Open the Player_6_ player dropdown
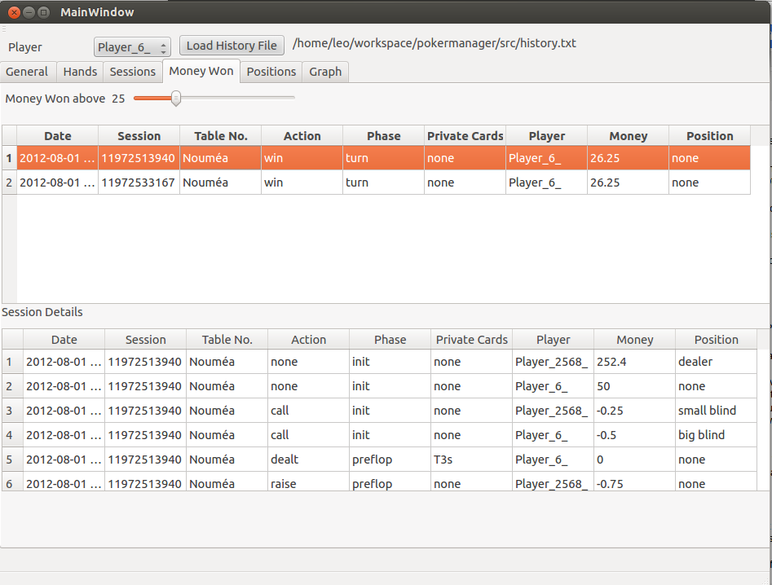Screen dimensions: 772x585 [x=132, y=47]
